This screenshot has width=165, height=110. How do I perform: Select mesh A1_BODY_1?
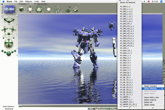129,97
